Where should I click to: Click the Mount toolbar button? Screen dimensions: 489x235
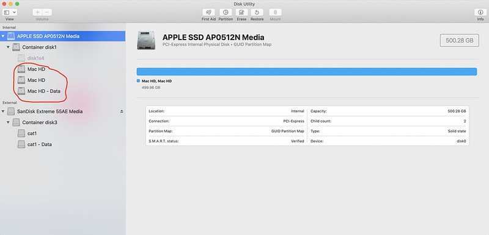pyautogui.click(x=276, y=12)
